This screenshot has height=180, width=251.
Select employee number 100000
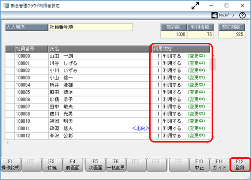pyautogui.click(x=31, y=56)
